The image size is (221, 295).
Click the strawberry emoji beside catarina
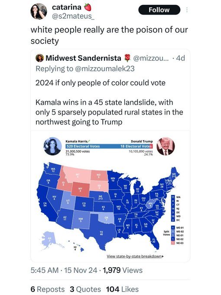click(88, 7)
